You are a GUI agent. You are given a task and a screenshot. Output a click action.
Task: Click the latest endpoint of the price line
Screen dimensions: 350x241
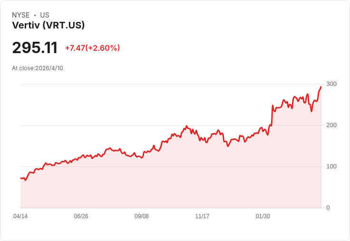321,87
